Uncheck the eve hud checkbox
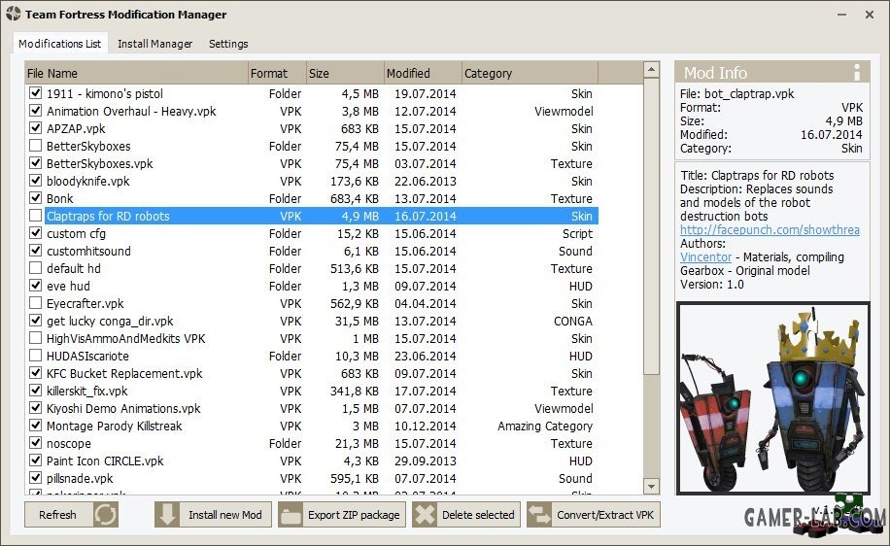Screen dimensions: 890x546 pyautogui.click(x=35, y=285)
